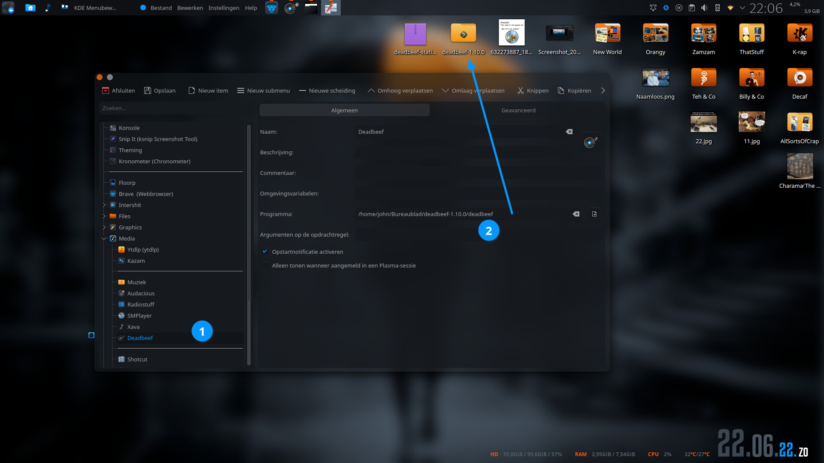The image size is (824, 463).
Task: Switch to the Geavanceerd tab
Action: pyautogui.click(x=518, y=110)
